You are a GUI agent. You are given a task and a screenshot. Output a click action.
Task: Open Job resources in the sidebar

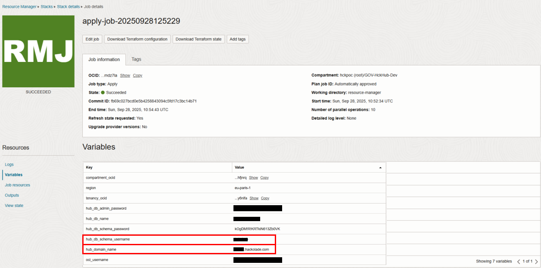click(17, 185)
